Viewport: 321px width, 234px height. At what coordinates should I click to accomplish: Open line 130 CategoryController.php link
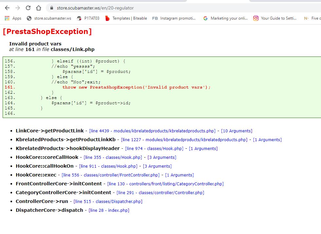[166, 184]
